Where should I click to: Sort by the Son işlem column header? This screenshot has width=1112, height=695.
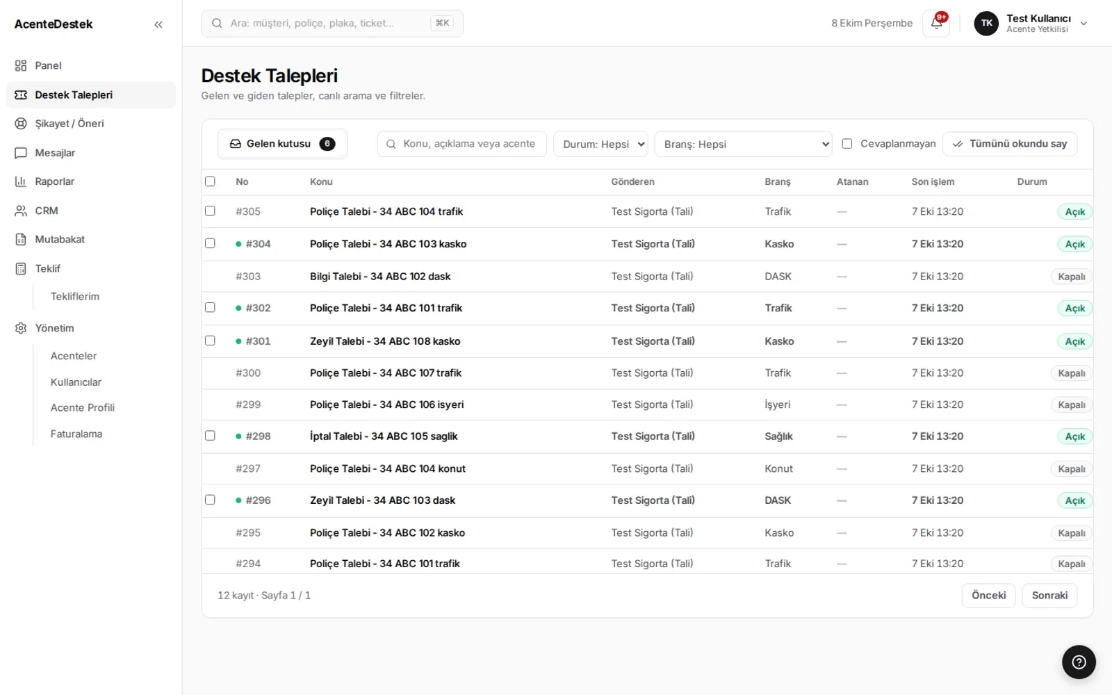coord(933,181)
